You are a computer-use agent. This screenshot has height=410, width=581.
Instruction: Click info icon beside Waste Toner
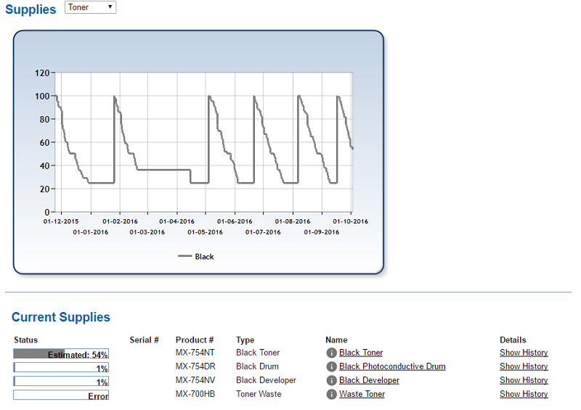point(331,395)
